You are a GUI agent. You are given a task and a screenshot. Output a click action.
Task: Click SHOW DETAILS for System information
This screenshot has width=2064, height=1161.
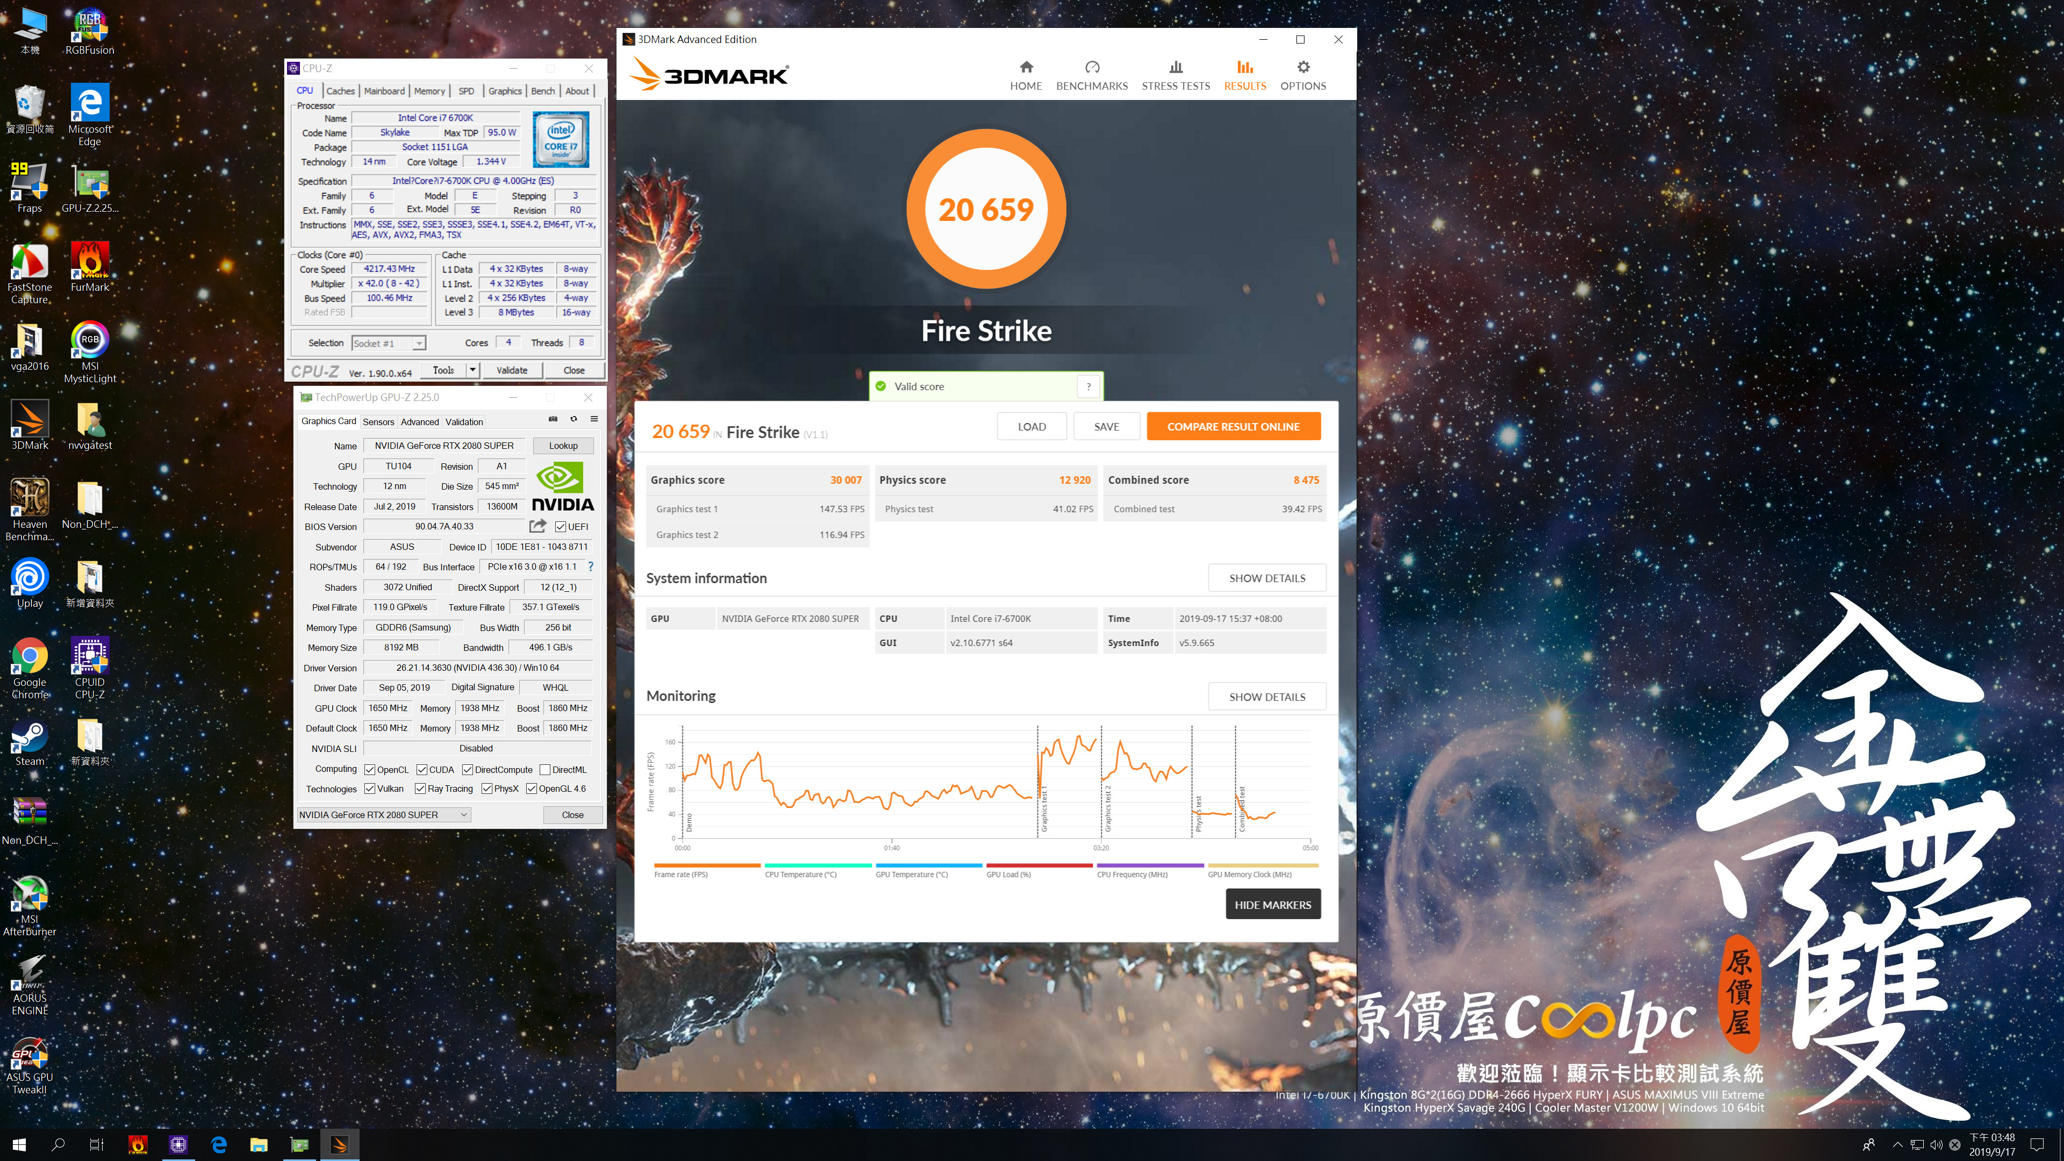pyautogui.click(x=1267, y=578)
